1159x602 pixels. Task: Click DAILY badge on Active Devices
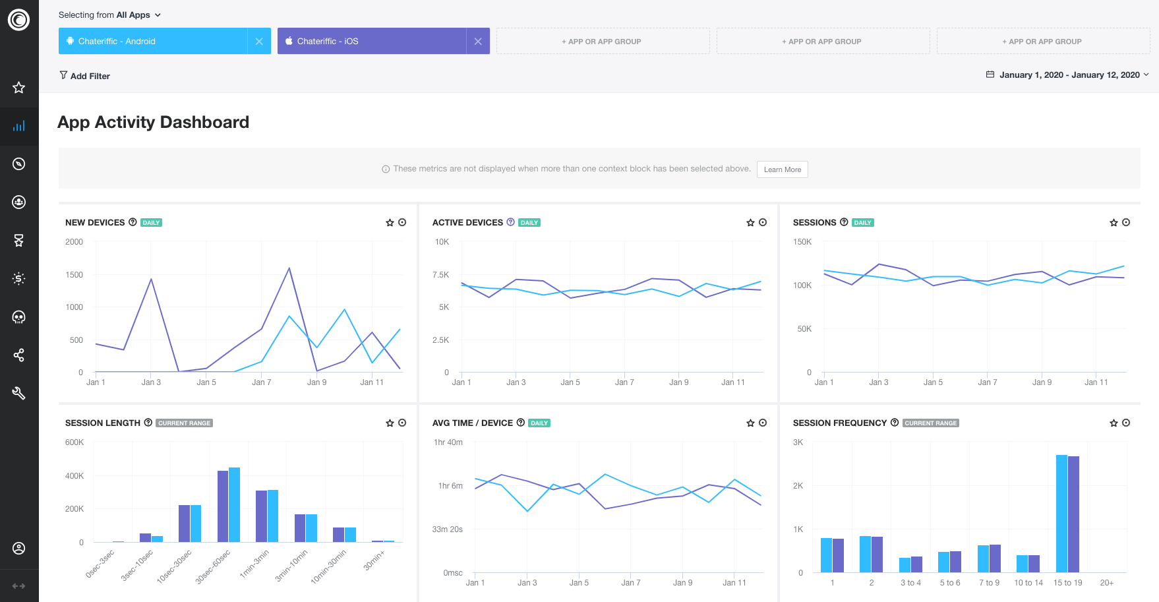pos(529,223)
